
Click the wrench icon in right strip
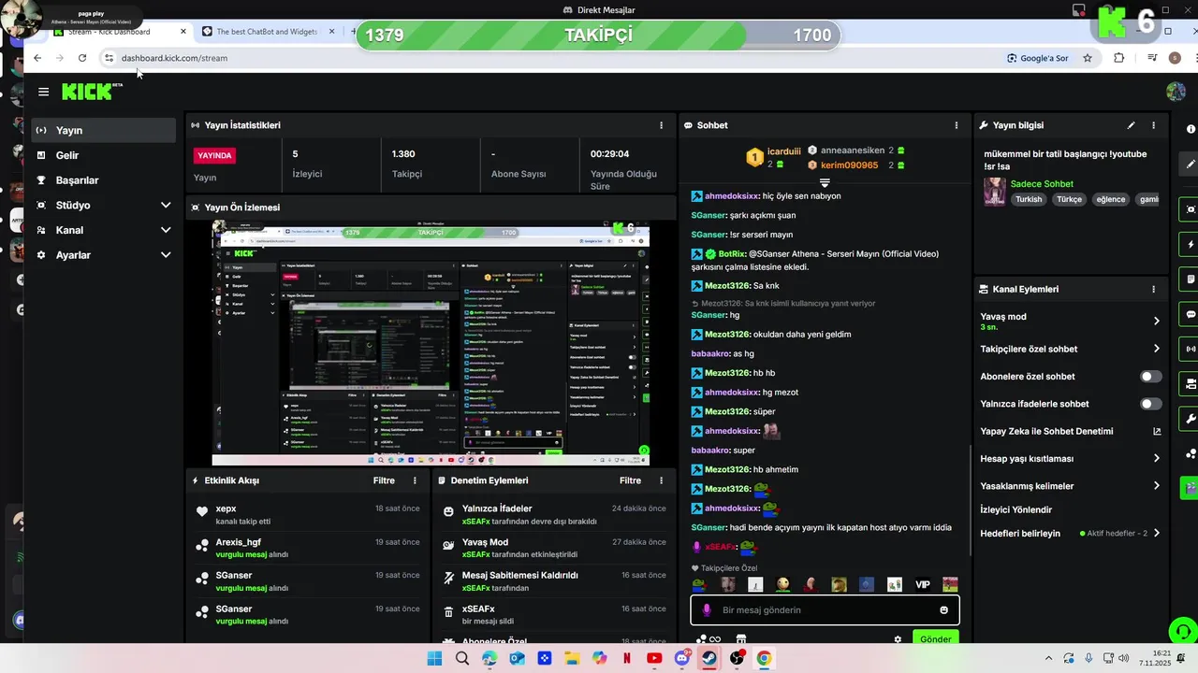click(1190, 418)
